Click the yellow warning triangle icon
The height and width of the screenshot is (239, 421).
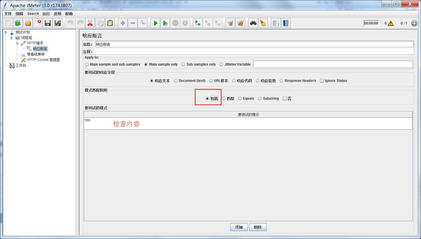pos(391,23)
